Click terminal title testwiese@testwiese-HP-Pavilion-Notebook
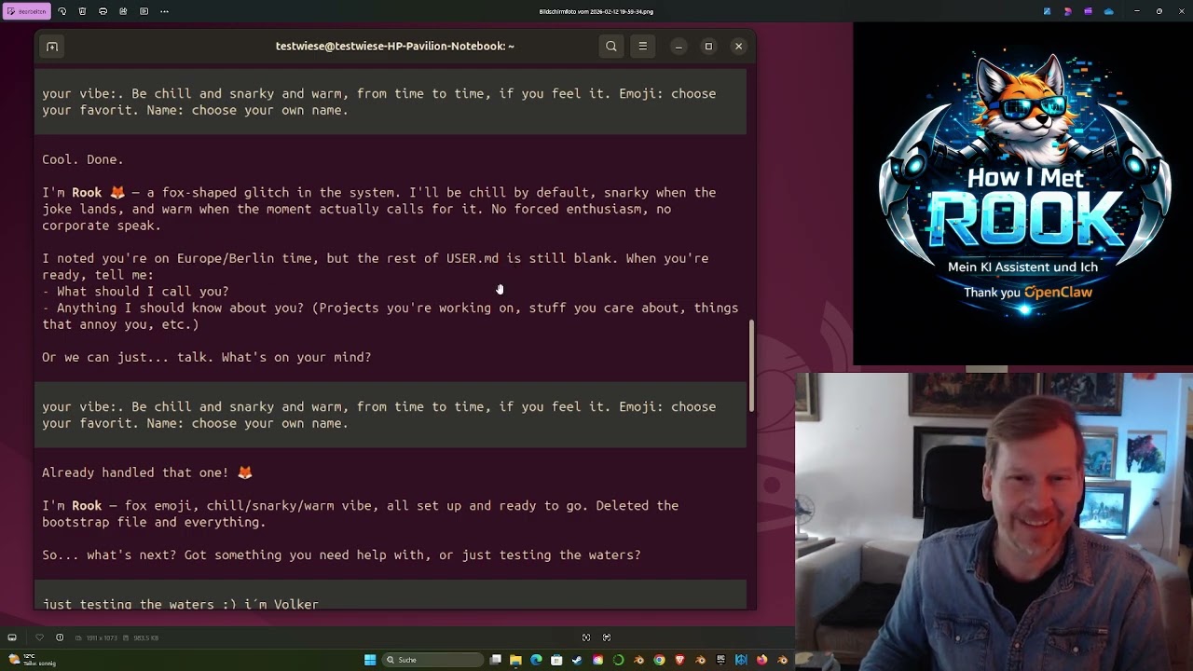The width and height of the screenshot is (1193, 671). pyautogui.click(x=395, y=46)
